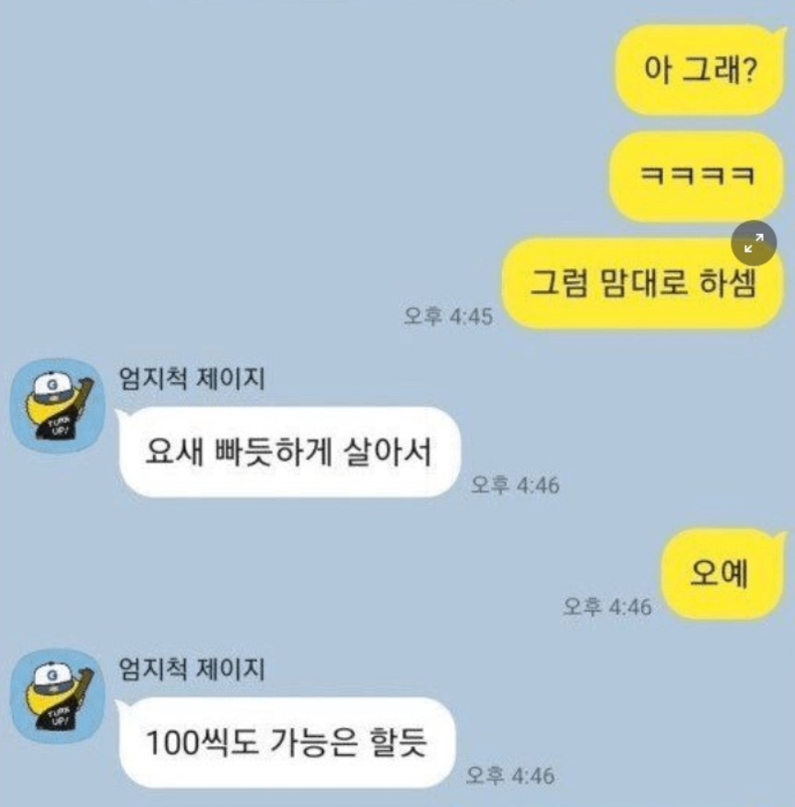This screenshot has height=807, width=795.
Task: Open sender name '엄지척 제이지' above '요새 빠듯하게'
Action: 192,380
